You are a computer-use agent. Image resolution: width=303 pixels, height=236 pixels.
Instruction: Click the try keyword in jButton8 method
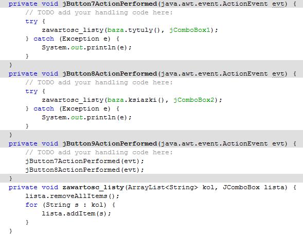point(31,92)
